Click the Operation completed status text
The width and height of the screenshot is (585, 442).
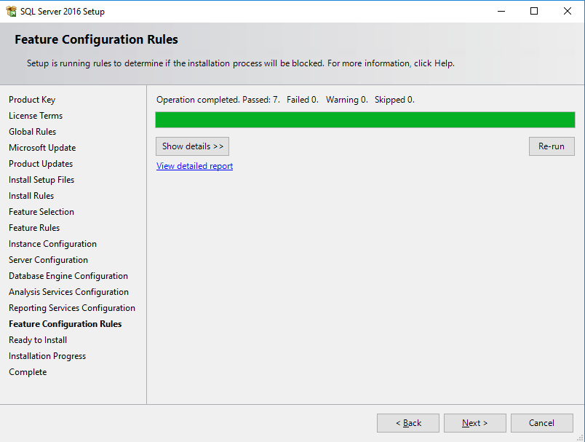point(285,100)
